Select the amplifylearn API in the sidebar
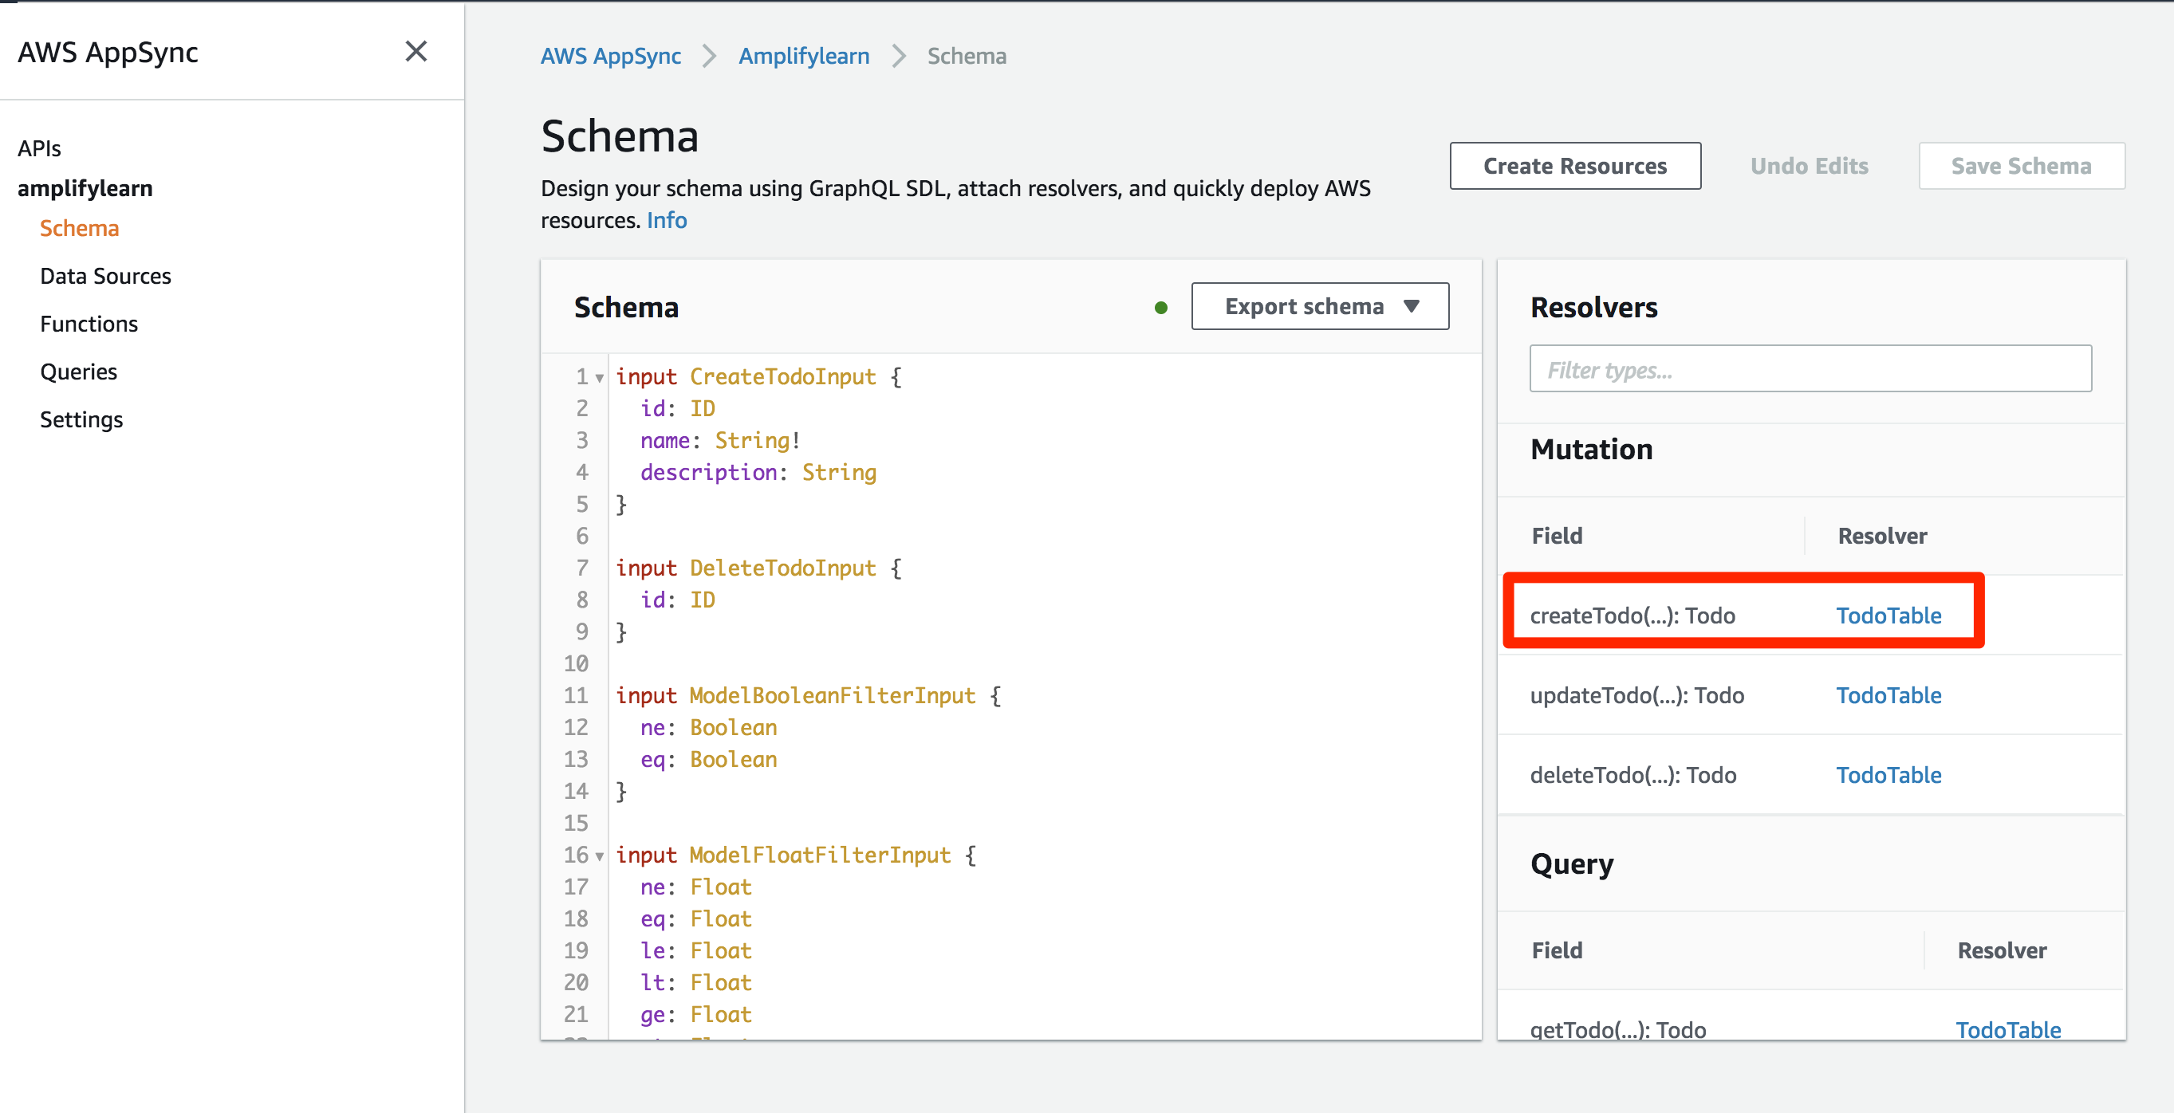 pyautogui.click(x=85, y=188)
